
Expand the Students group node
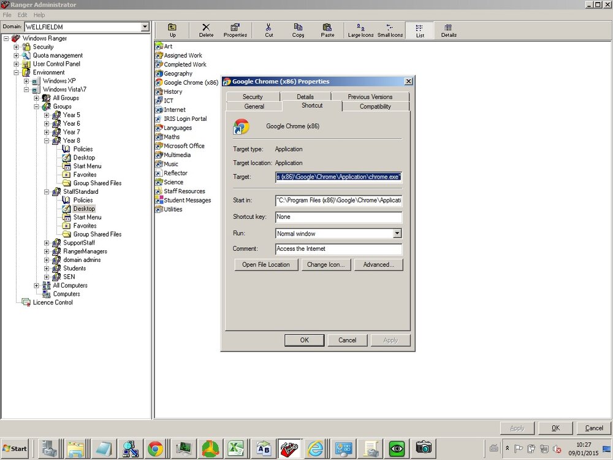[47, 269]
